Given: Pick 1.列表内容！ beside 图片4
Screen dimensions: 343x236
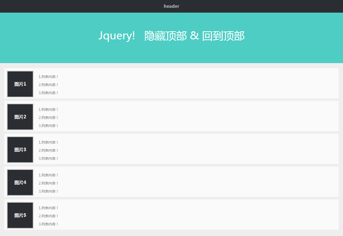Looking at the screenshot, I should 48,175.
